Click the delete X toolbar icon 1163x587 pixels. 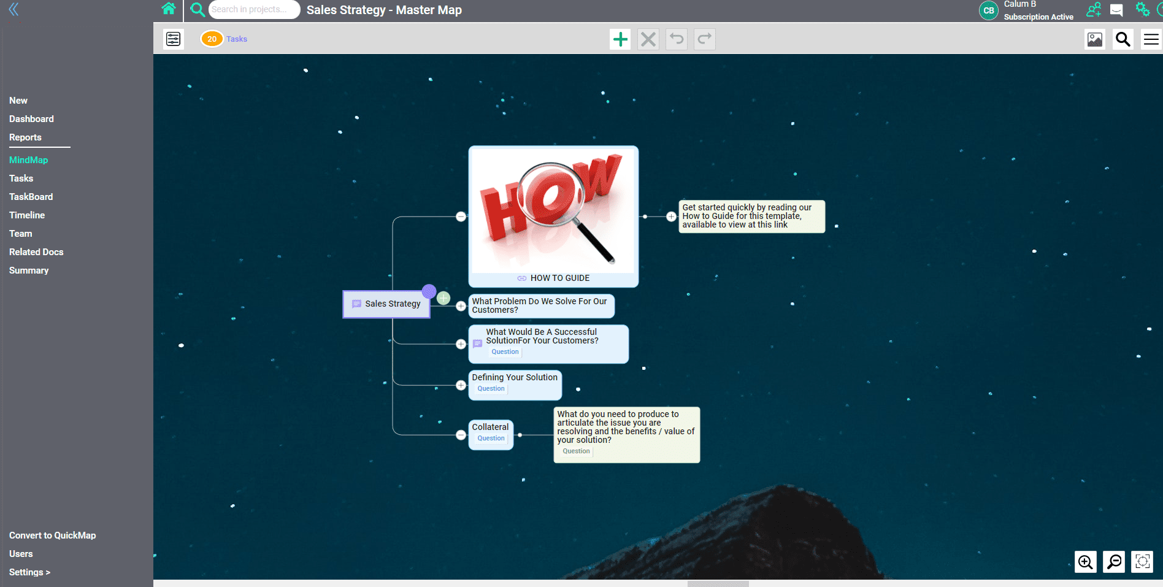(x=648, y=39)
